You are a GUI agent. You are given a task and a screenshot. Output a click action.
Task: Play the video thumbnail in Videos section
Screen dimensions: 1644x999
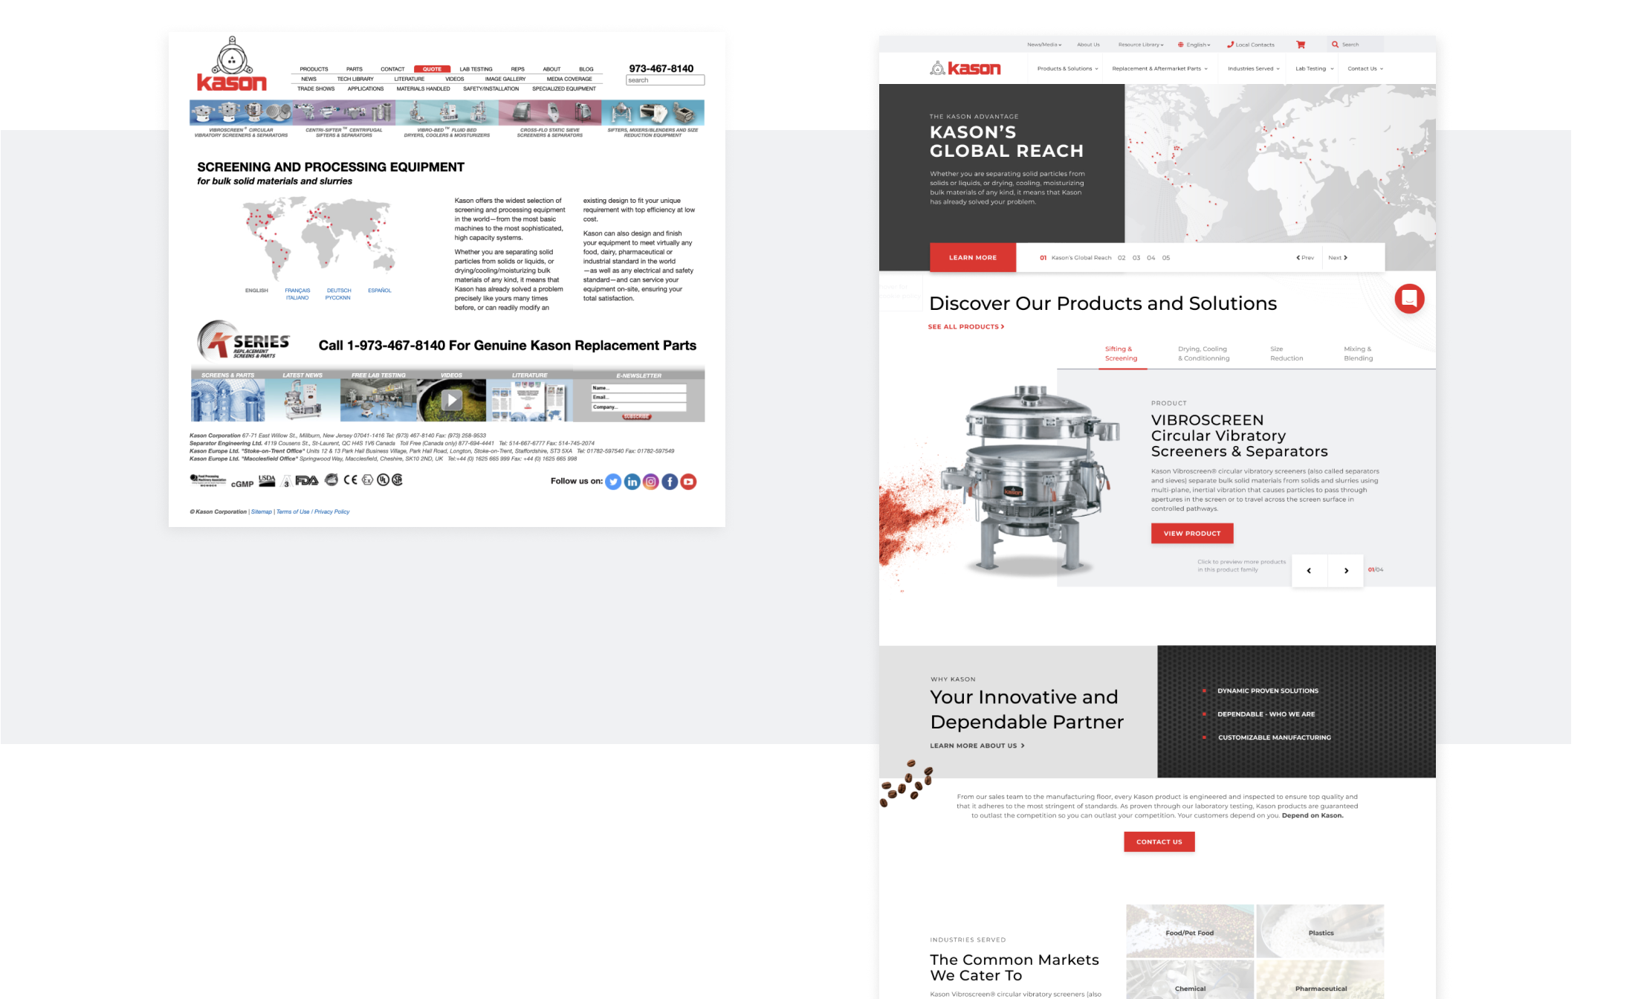(451, 401)
